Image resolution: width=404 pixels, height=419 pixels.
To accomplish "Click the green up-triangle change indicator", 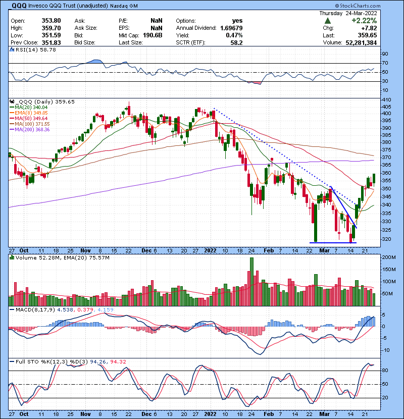I will click(x=328, y=21).
